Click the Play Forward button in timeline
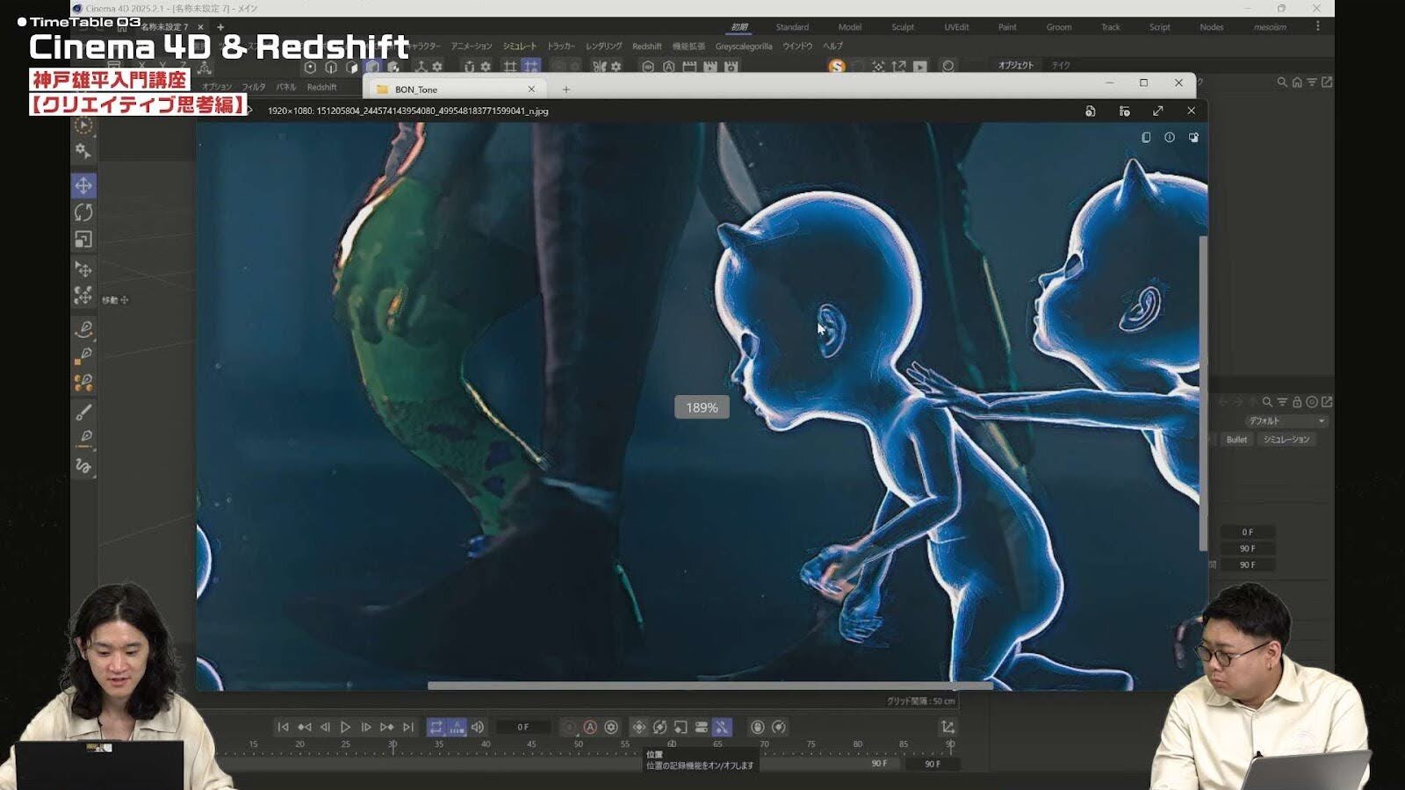This screenshot has height=790, width=1405. pos(345,727)
